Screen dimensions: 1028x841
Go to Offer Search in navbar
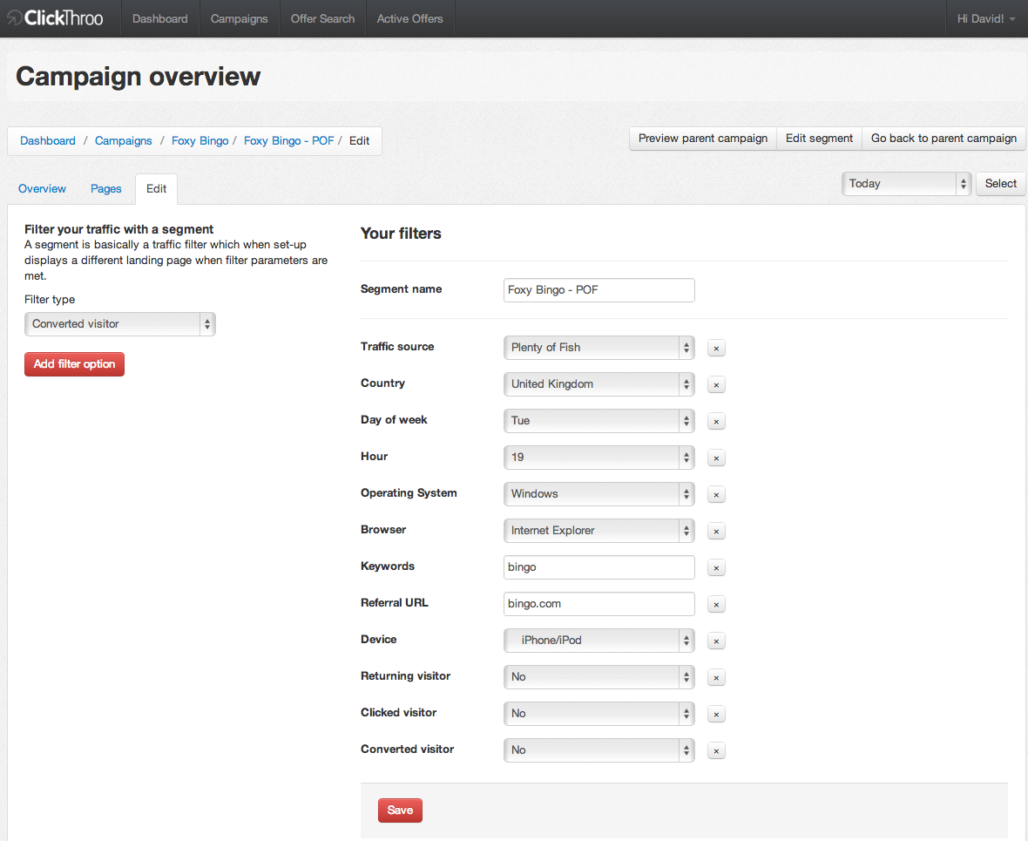tap(322, 19)
